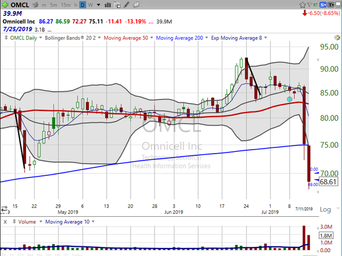Click the OMCL Daily plot label
Screen dimensions: 342x256
tap(23, 38)
